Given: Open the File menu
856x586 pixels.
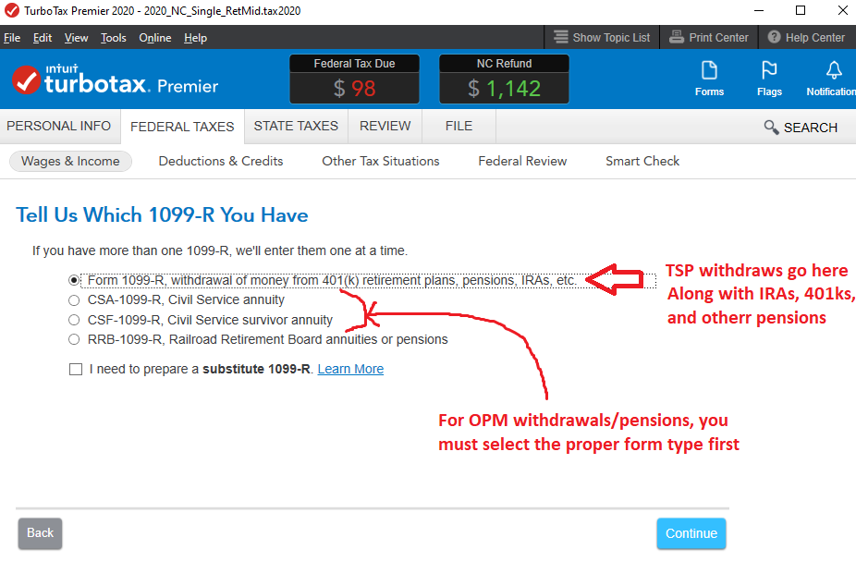Looking at the screenshot, I should point(12,38).
